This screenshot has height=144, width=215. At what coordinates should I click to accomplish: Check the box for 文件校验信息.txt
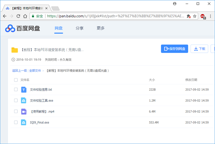click(x=16, y=90)
